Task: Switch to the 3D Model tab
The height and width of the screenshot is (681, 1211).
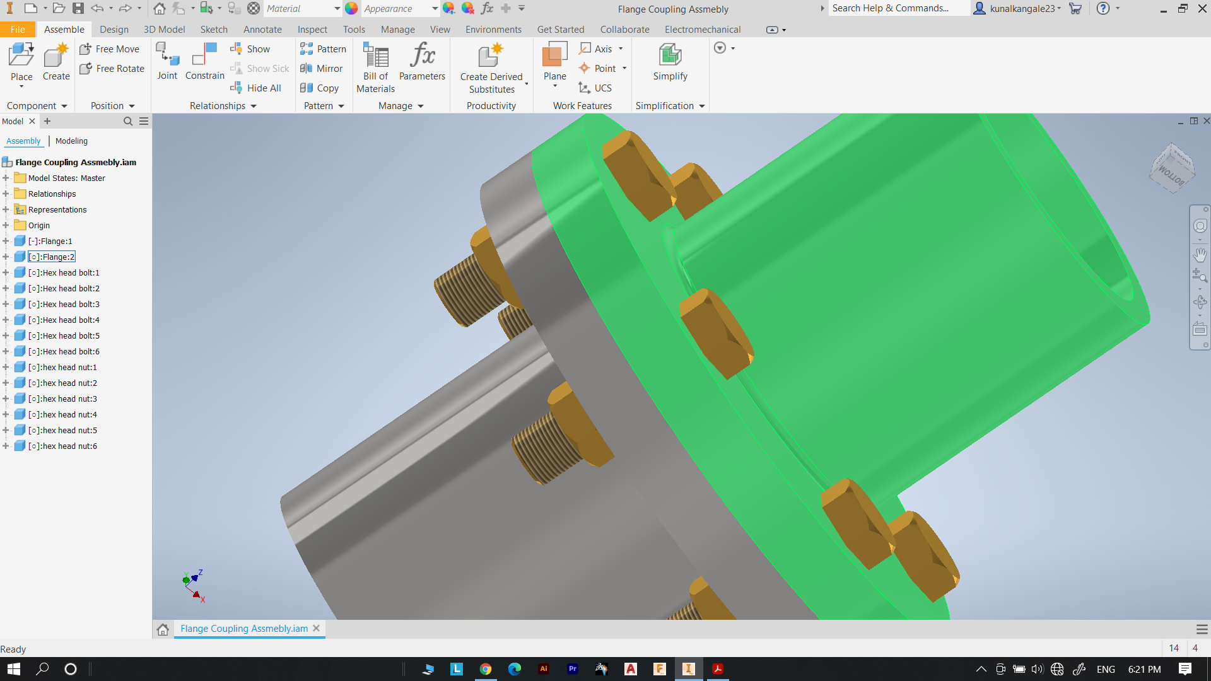Action: [x=164, y=29]
